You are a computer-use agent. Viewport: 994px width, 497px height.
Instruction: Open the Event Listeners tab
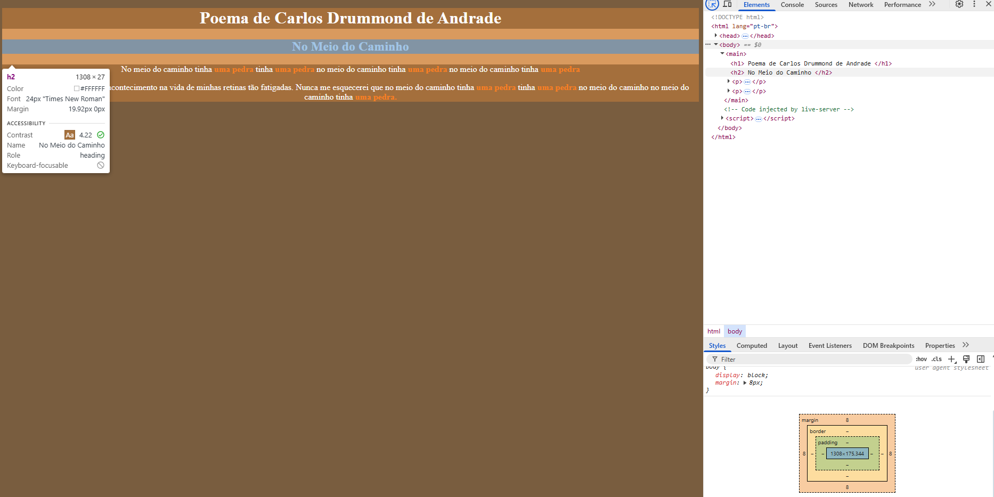coord(830,346)
